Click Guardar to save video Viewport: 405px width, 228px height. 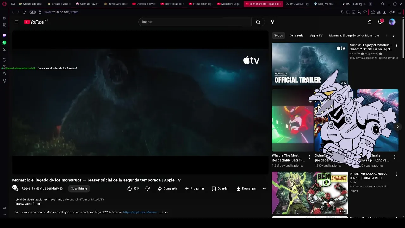(x=220, y=188)
